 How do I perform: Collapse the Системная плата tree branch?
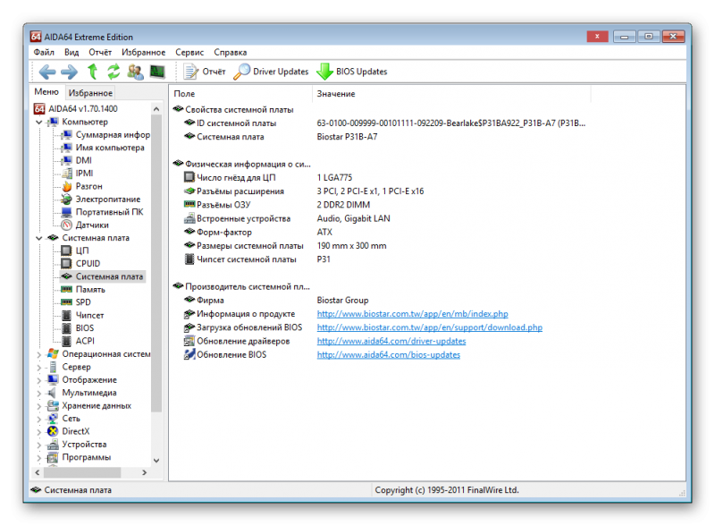pos(39,238)
